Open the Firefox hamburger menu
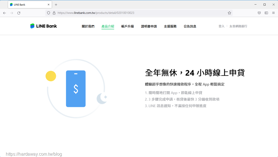Viewport: 278px width, 157px height. click(273, 13)
